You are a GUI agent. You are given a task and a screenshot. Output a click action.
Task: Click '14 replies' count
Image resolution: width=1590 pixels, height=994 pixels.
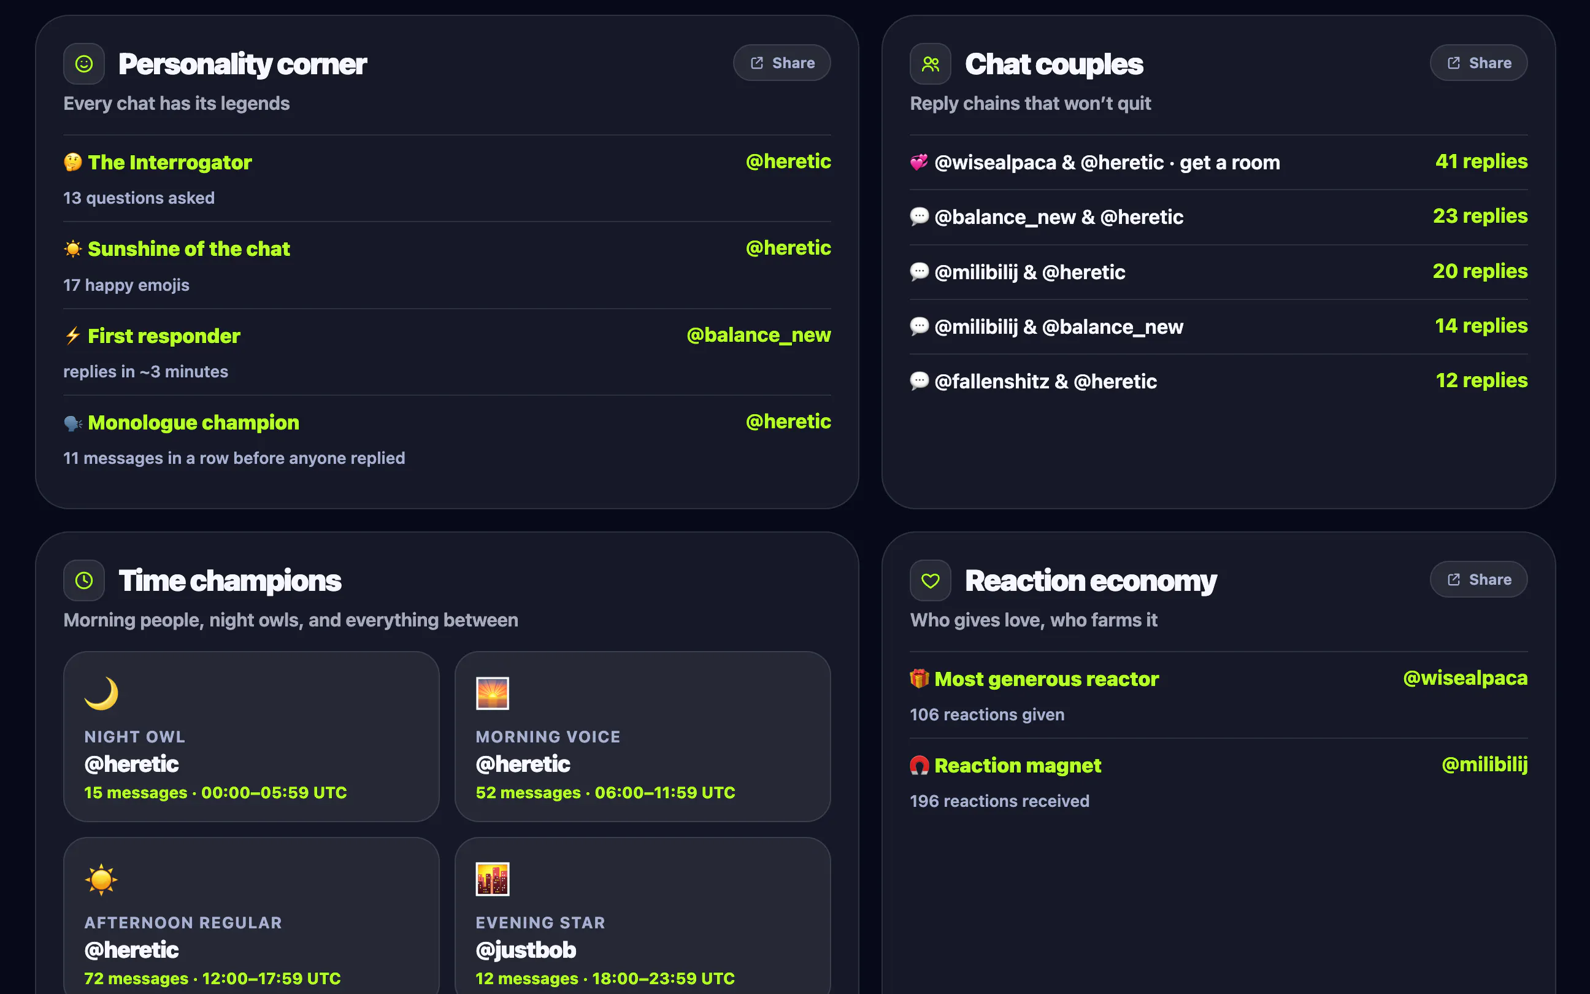[x=1481, y=326]
